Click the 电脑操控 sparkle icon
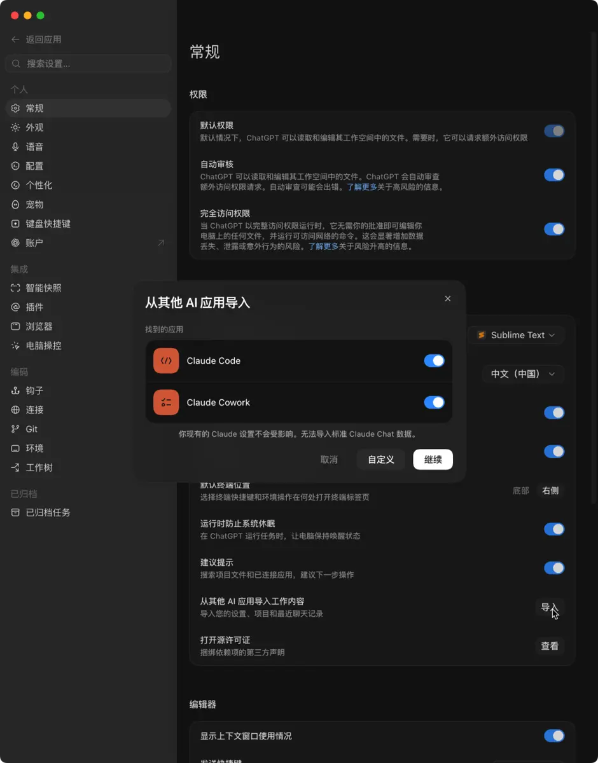The image size is (598, 763). point(15,346)
